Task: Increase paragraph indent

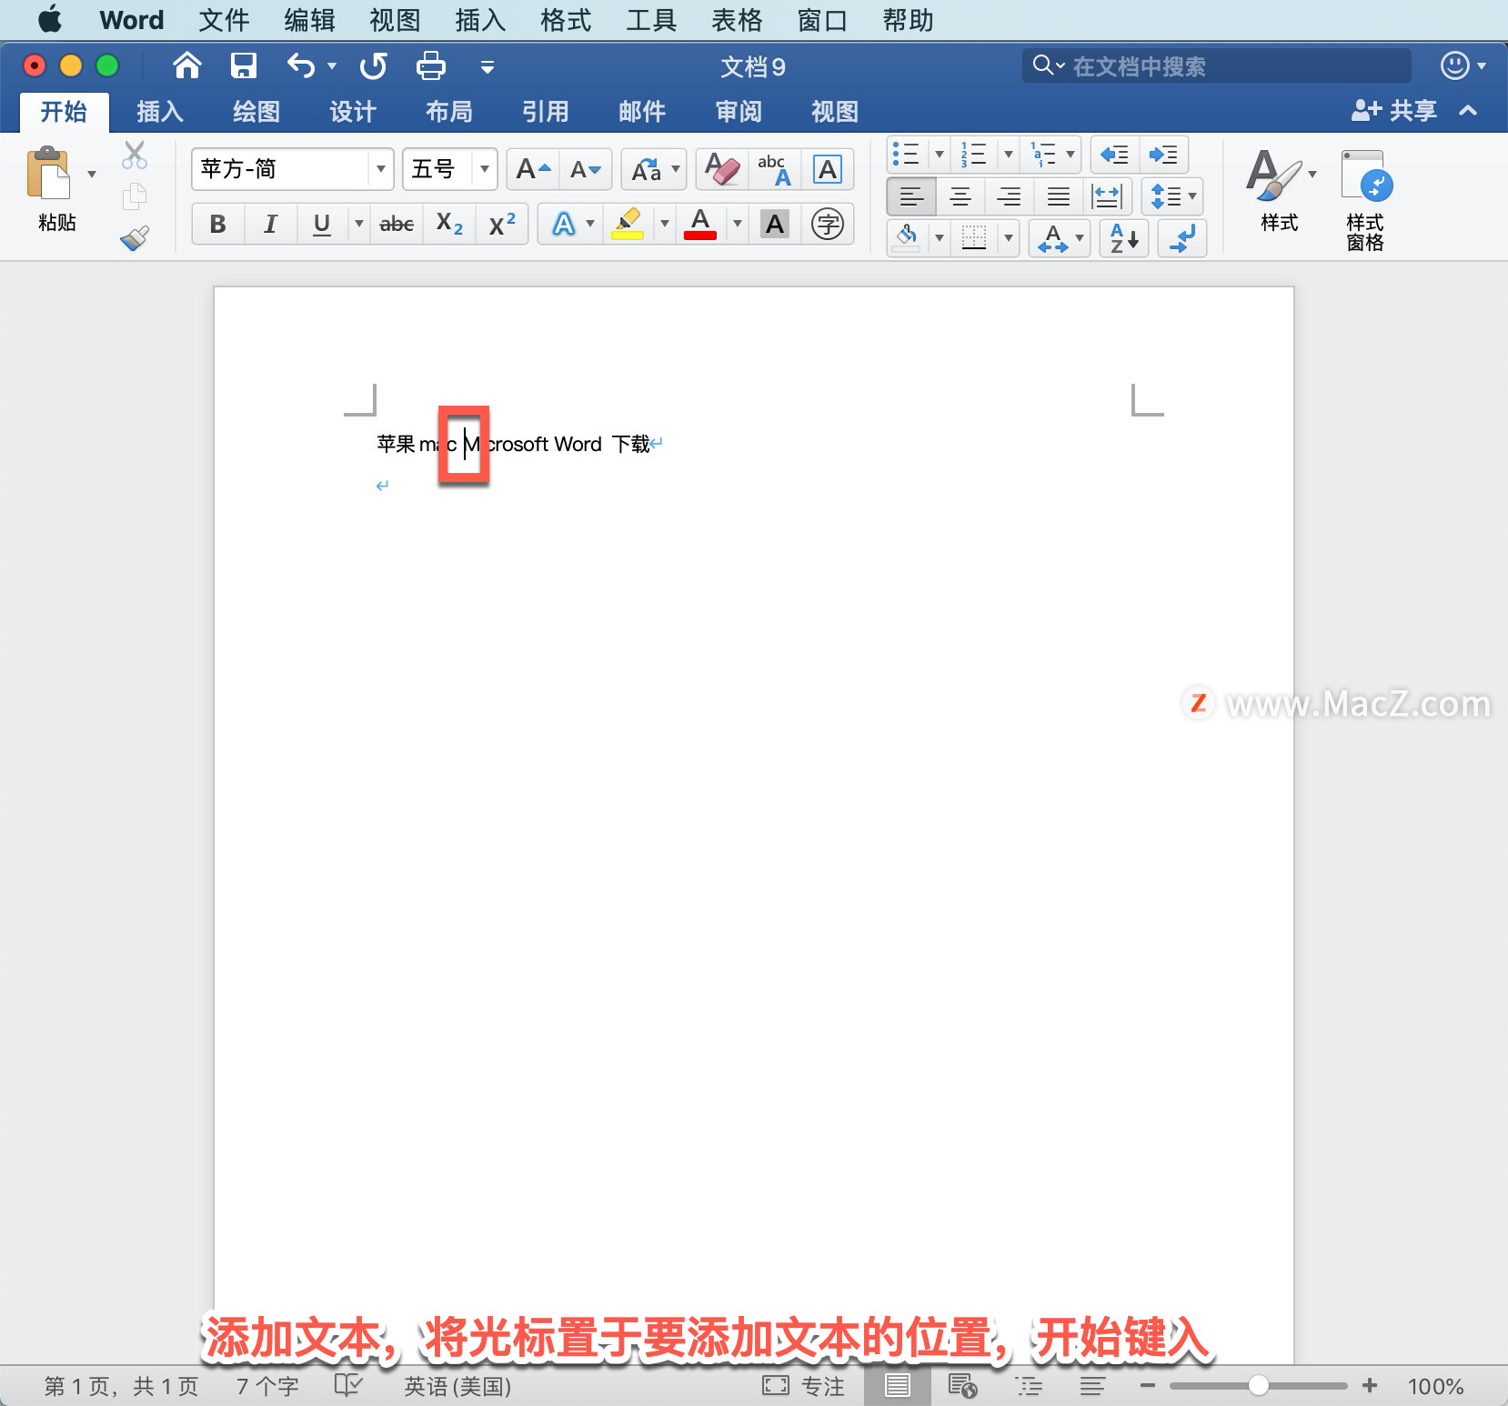Action: [x=1163, y=155]
